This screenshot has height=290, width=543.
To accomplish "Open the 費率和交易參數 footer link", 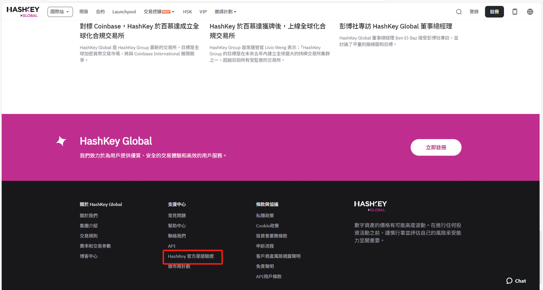I will (x=95, y=246).
